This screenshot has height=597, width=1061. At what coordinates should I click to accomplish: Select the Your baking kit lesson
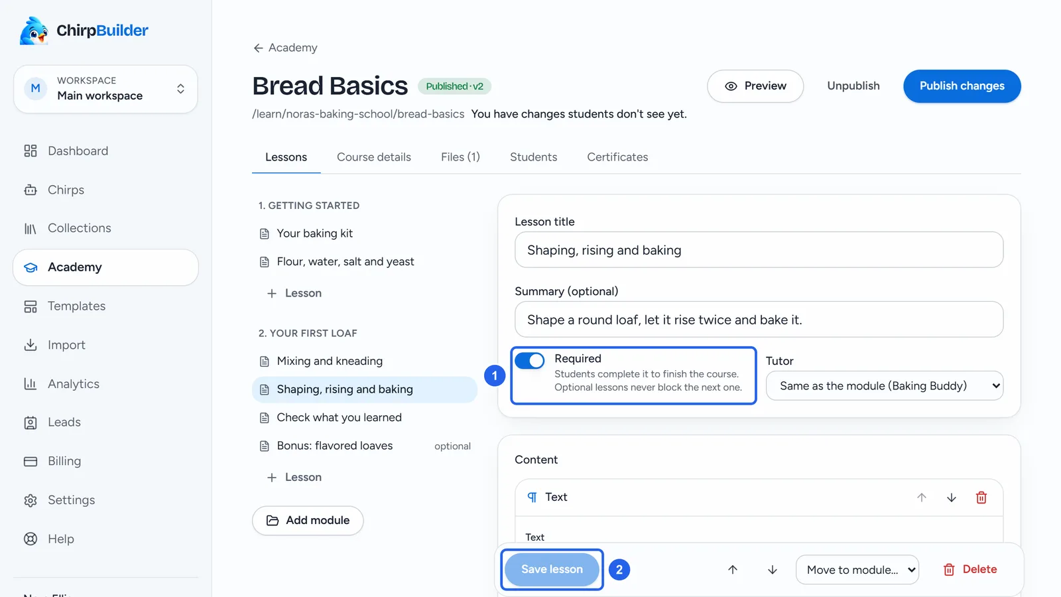[365, 233]
